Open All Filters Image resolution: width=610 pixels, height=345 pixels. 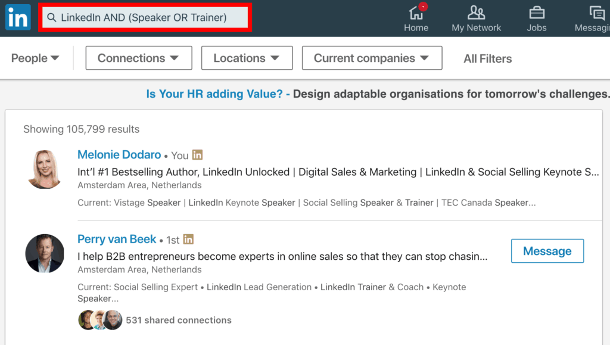488,58
